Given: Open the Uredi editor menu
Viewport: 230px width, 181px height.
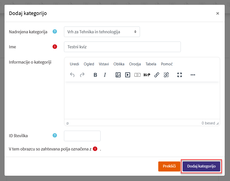Looking at the screenshot, I should click(74, 64).
